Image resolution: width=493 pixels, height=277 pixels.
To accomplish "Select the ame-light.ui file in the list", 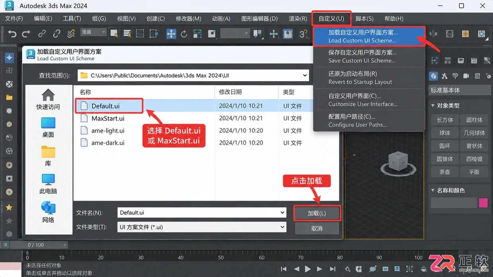I will tap(108, 131).
